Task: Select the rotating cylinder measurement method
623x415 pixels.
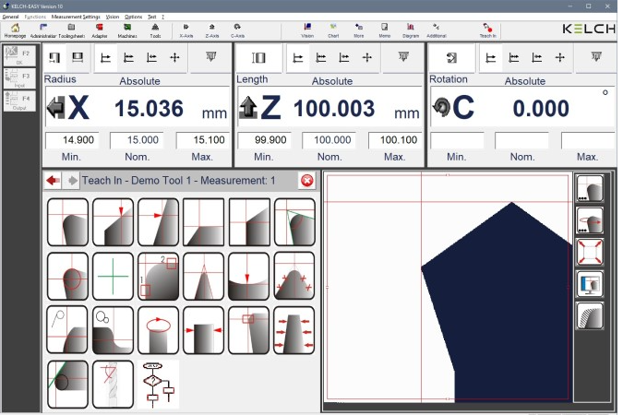Action: pos(158,330)
